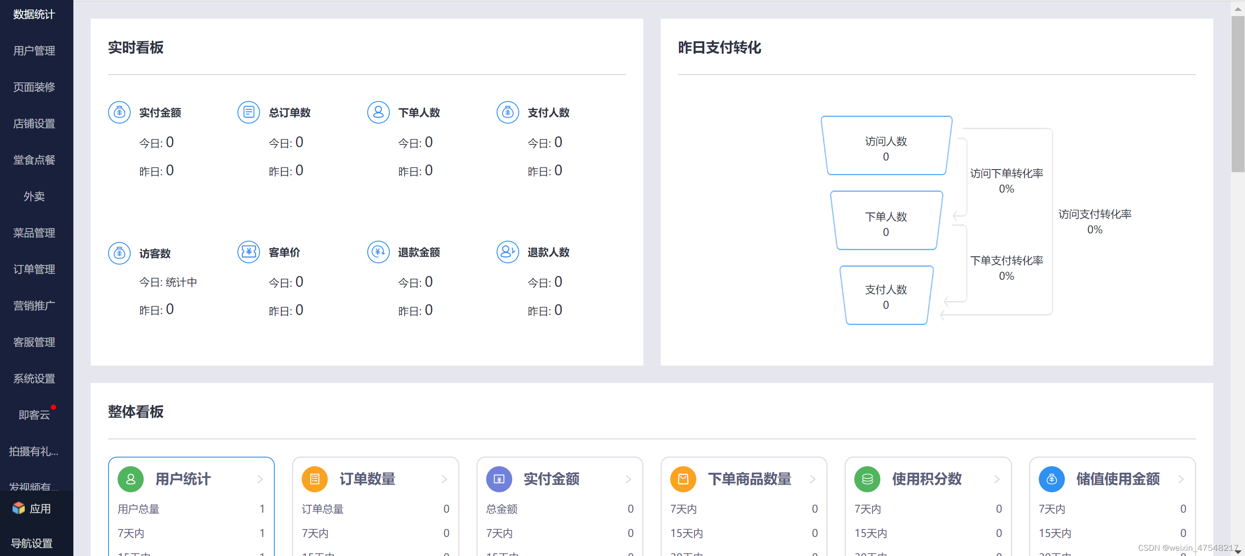Expand the 实付金额 card chevron
The image size is (1245, 556).
tap(628, 479)
